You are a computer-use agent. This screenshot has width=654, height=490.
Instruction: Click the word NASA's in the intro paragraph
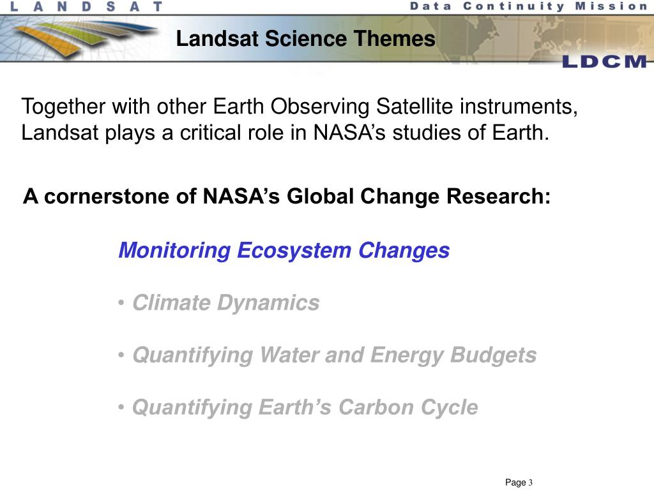(x=349, y=133)
